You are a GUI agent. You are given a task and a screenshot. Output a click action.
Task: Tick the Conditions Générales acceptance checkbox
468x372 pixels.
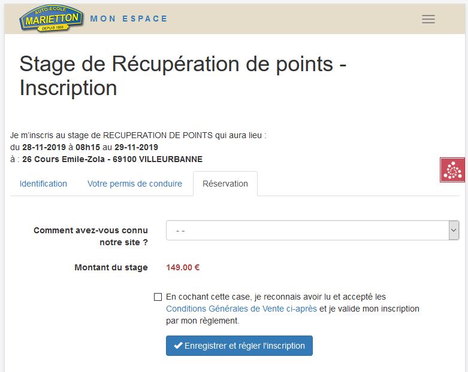(x=158, y=297)
